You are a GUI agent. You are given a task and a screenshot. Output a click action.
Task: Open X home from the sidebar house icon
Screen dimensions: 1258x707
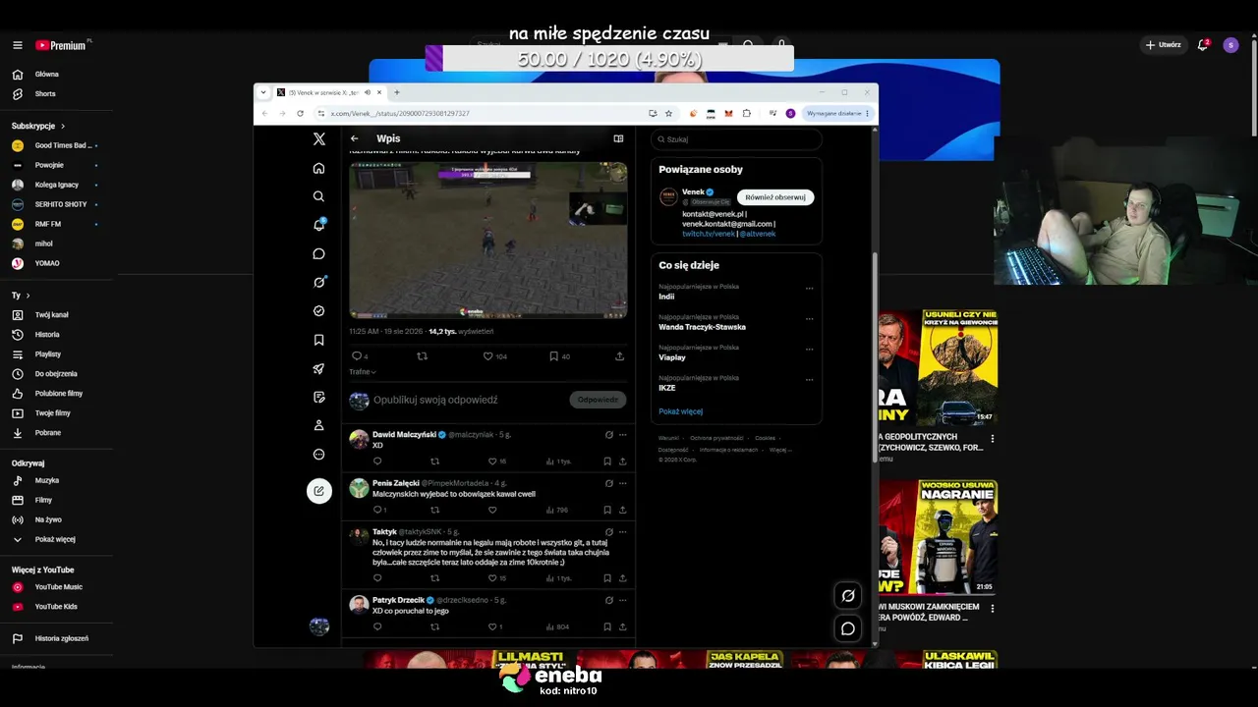click(x=318, y=168)
